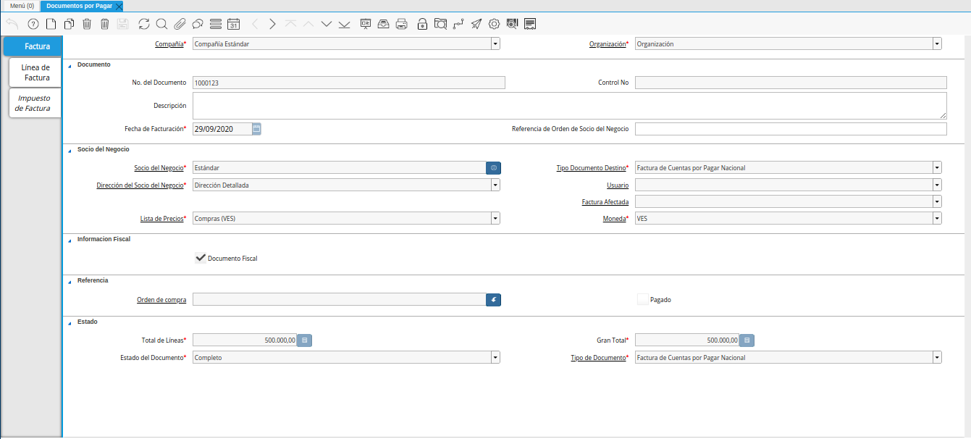Click the Refresh arrows toolbar icon
The image size is (971, 439).
(x=144, y=24)
